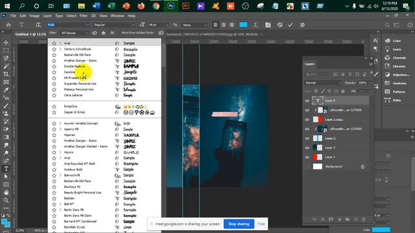
Task: Open the File menu
Action: click(x=13, y=16)
